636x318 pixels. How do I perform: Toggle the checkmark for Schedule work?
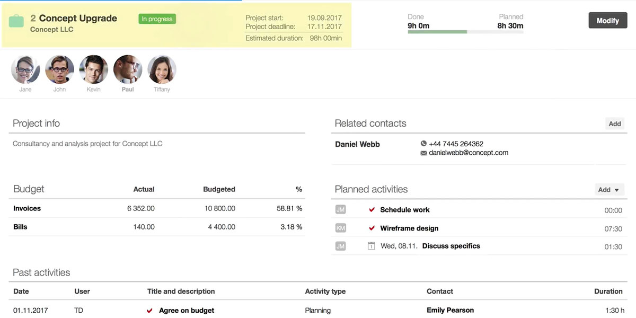click(x=372, y=210)
